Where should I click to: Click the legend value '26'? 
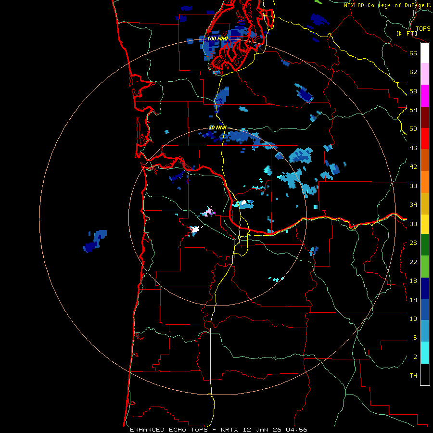[413, 243]
